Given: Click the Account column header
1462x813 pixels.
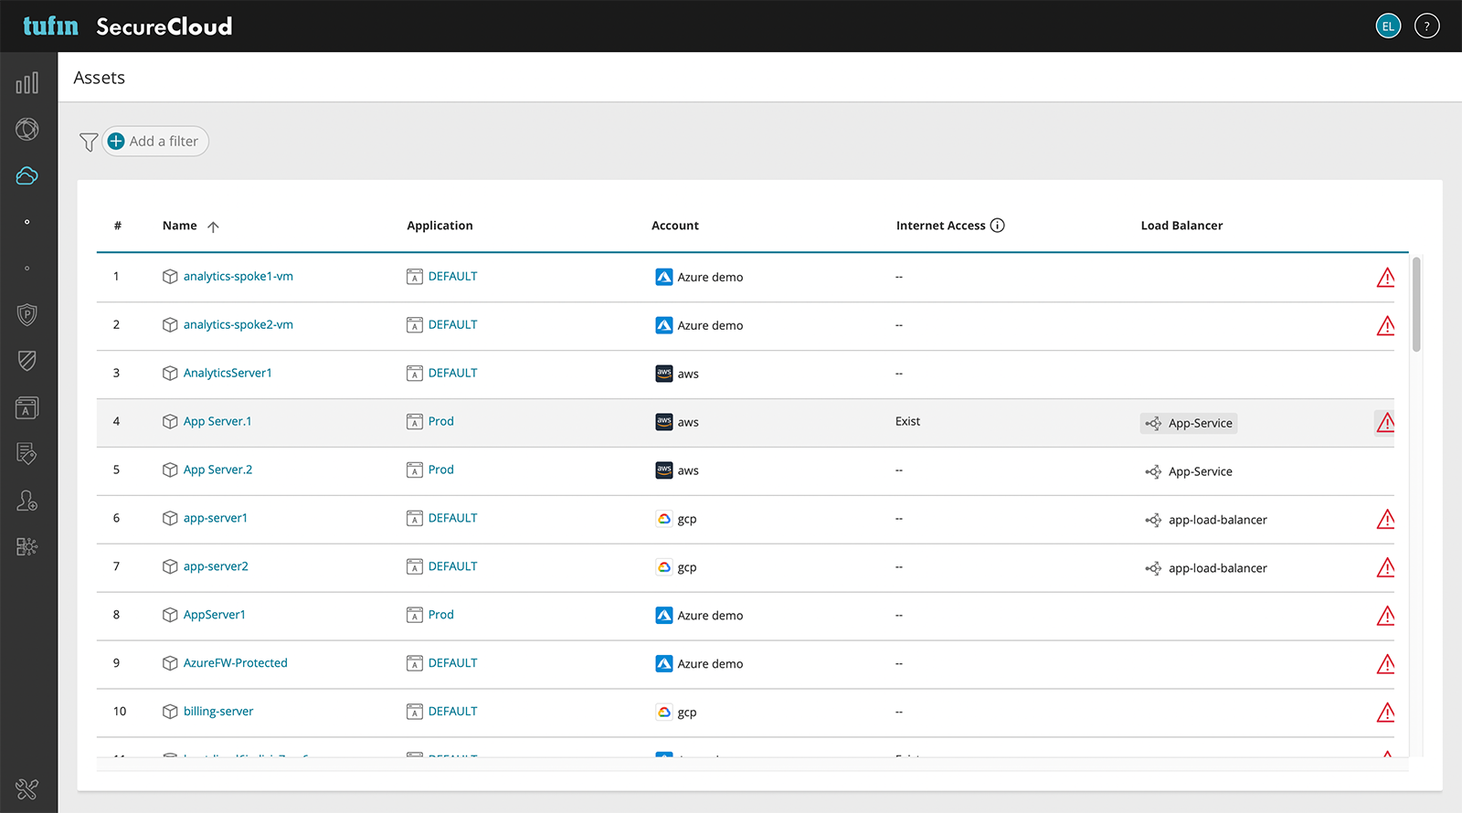Looking at the screenshot, I should (x=675, y=226).
